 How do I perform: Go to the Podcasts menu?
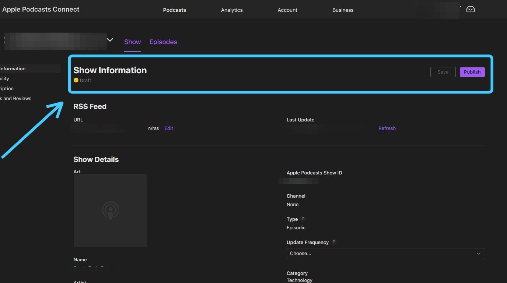click(x=174, y=10)
